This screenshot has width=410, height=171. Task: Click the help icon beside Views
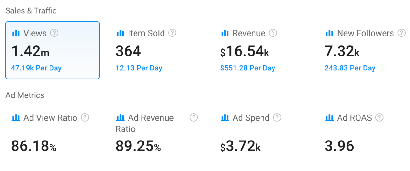tap(55, 33)
